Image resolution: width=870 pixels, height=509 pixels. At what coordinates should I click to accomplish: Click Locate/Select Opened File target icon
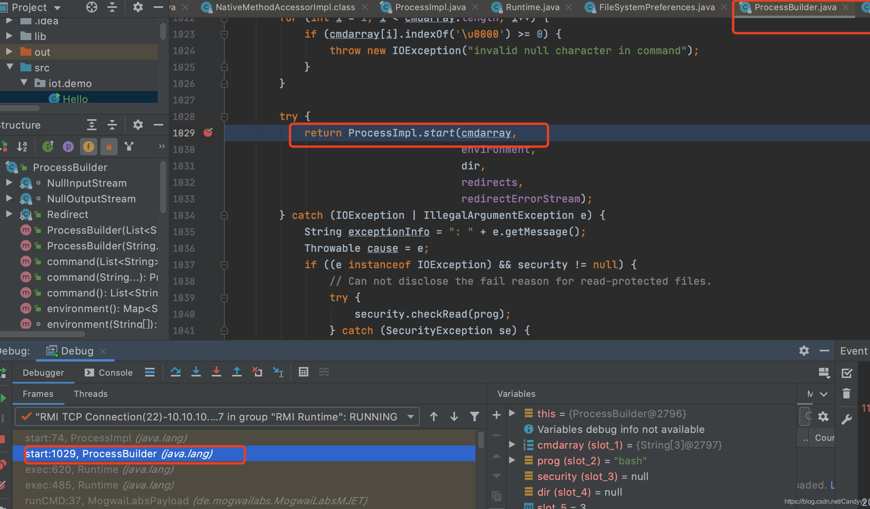click(91, 7)
